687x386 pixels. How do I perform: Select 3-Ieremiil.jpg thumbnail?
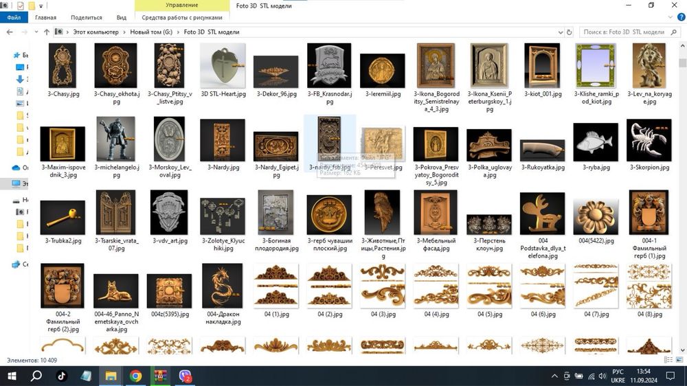tap(383, 71)
